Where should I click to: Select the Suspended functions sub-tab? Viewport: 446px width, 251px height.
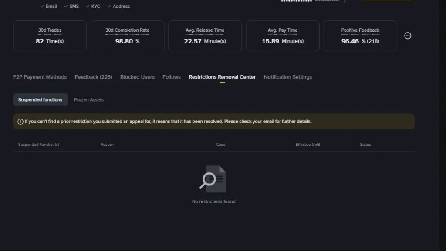(40, 99)
